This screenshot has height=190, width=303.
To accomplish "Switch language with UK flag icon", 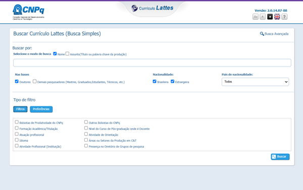I will pos(277,17).
